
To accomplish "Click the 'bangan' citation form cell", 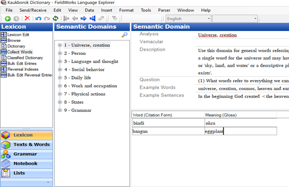I will 168,131.
